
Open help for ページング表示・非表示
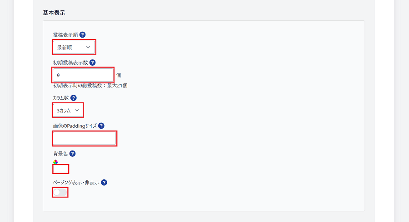[104, 183]
